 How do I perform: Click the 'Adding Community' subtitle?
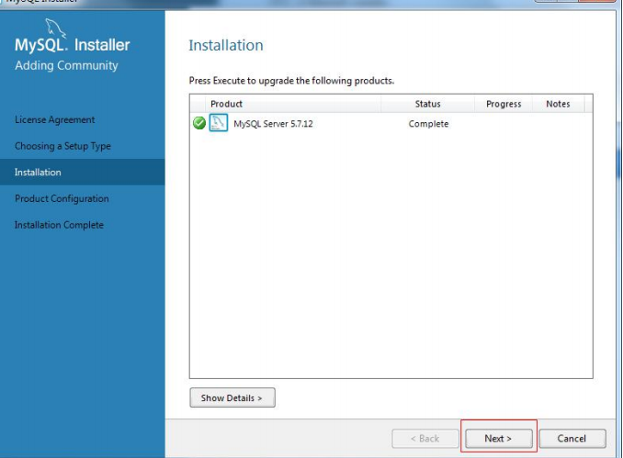(66, 65)
